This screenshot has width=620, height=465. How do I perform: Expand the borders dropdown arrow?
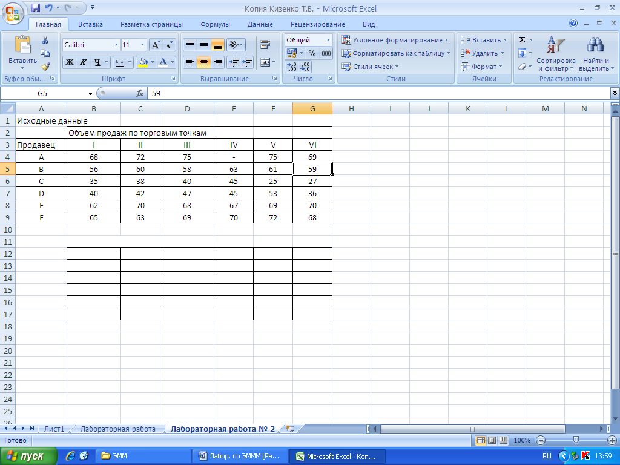[130, 62]
